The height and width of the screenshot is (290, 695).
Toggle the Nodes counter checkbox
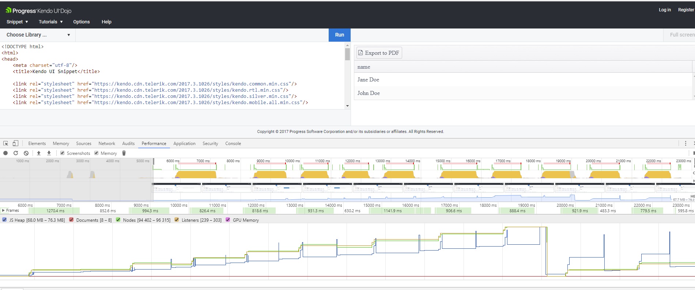[x=118, y=220]
